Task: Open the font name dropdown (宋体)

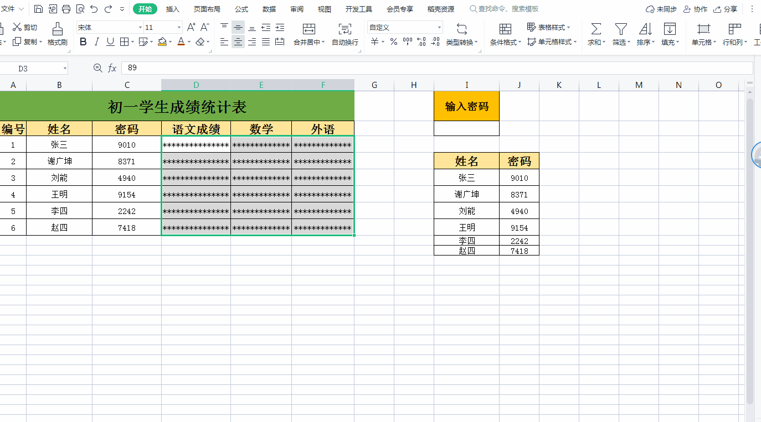Action: pos(140,27)
